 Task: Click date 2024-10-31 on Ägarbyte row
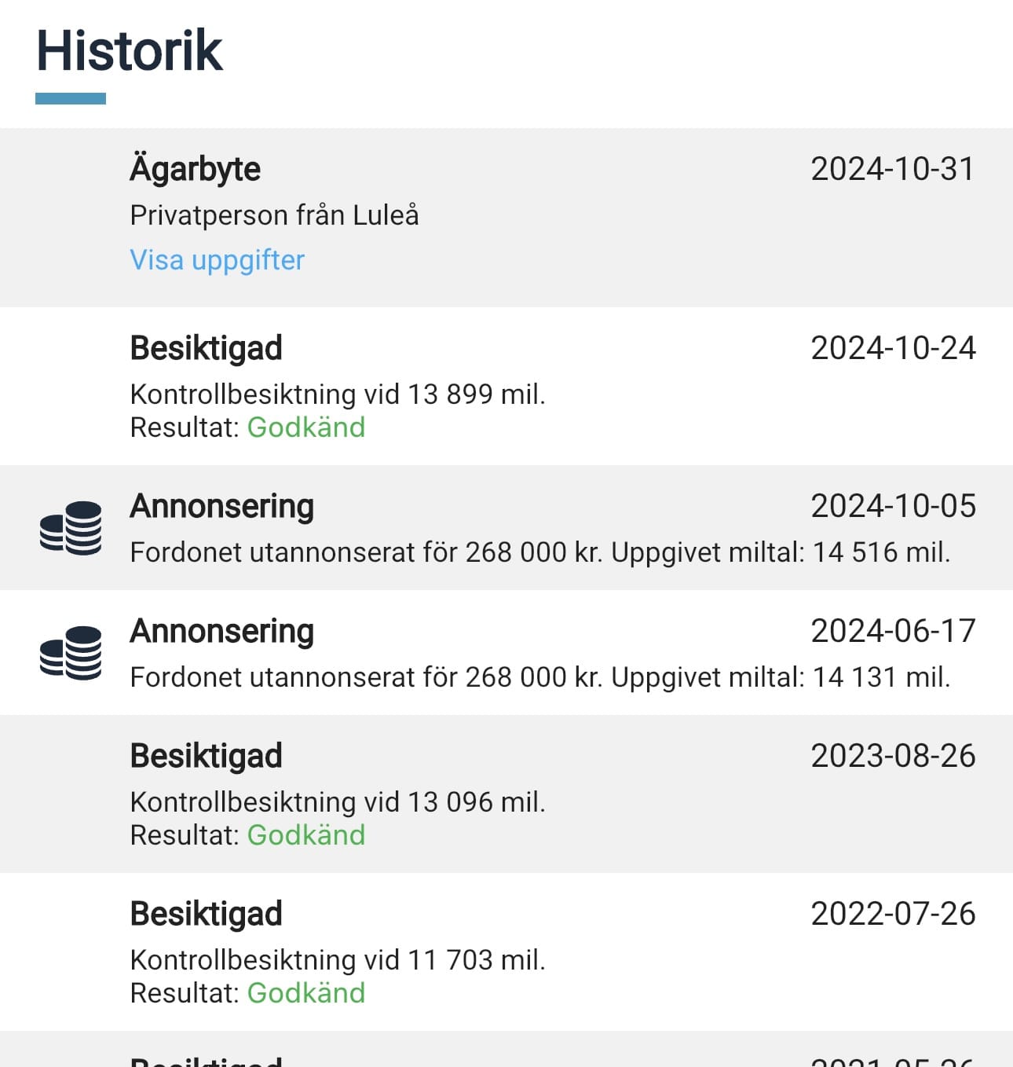pyautogui.click(x=892, y=169)
